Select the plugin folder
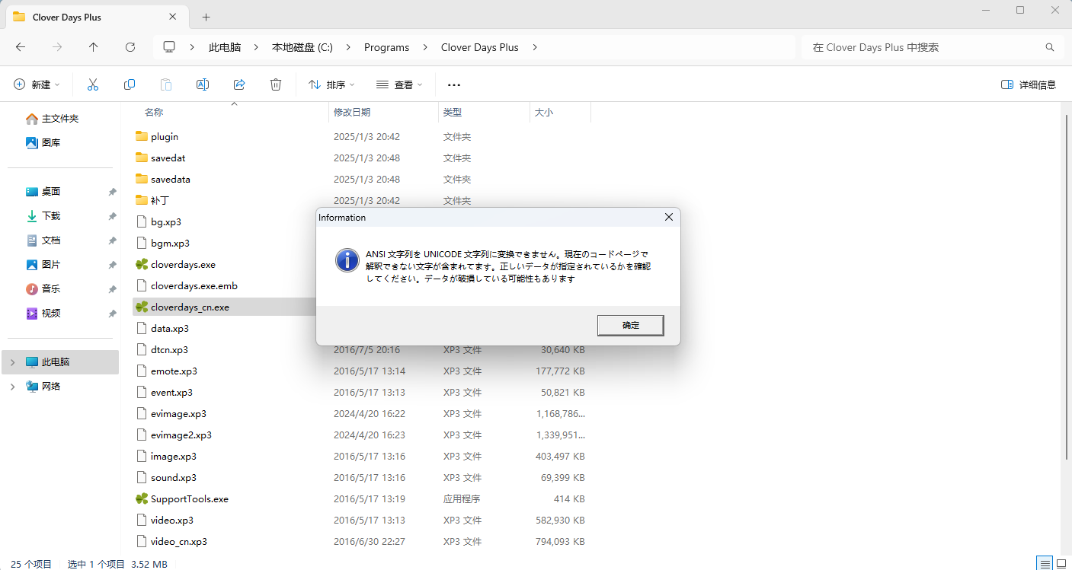Viewport: 1072px width, 570px height. coord(165,137)
